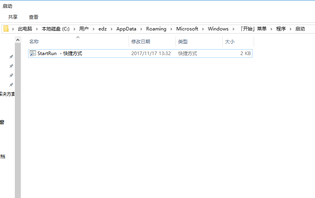
Task: Jump to the Microsoft folder in the breadcrumb
Action: [187, 29]
